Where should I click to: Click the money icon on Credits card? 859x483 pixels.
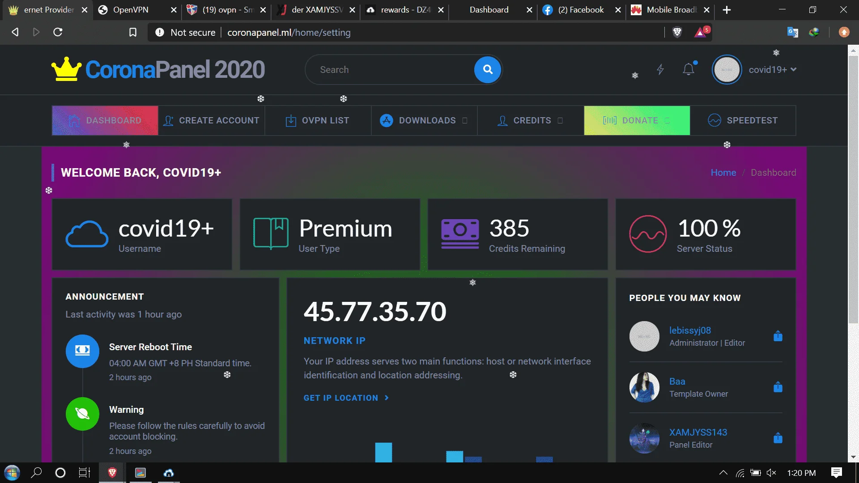(460, 234)
